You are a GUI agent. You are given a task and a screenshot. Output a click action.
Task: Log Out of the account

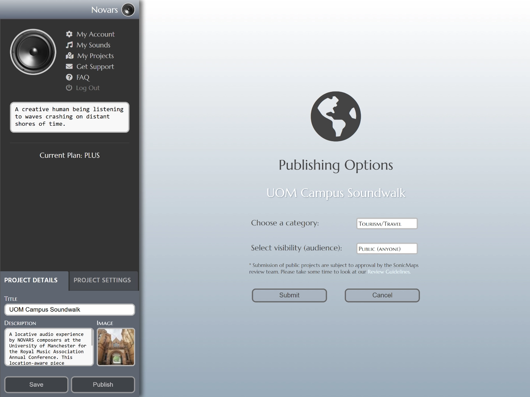(88, 88)
